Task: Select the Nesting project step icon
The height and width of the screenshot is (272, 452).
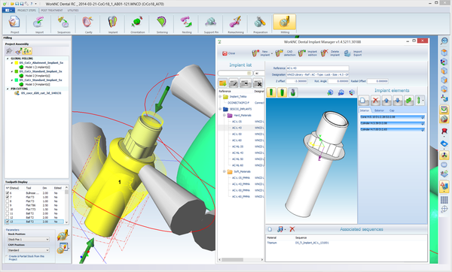Action: pos(187,25)
